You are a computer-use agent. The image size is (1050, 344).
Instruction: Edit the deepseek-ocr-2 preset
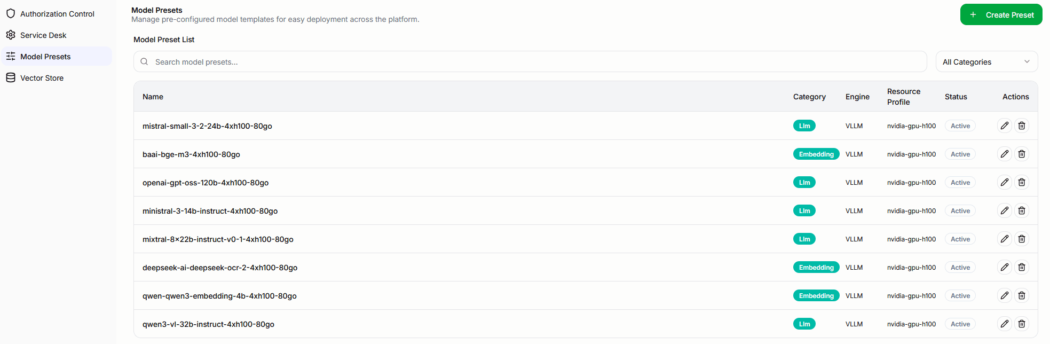tap(1005, 267)
